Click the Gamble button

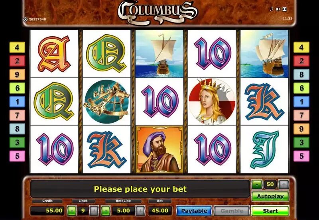click(x=232, y=211)
